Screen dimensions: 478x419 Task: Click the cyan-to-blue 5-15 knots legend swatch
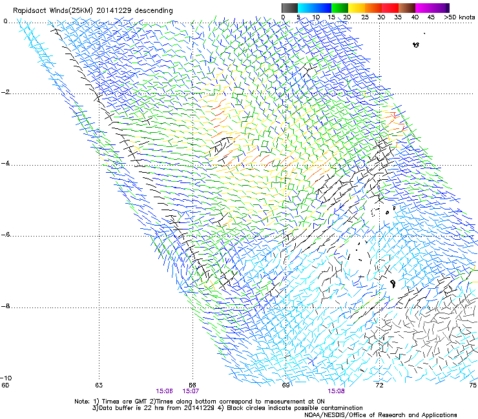(315, 8)
